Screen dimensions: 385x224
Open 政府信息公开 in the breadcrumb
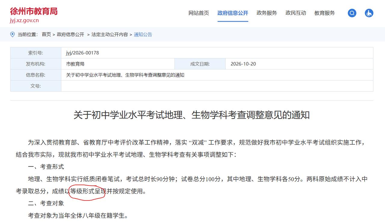coord(70,35)
